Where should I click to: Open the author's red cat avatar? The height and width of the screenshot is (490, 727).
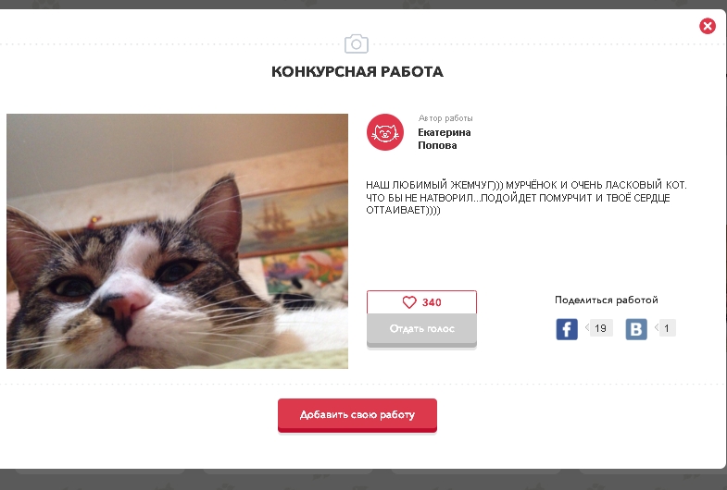point(385,132)
